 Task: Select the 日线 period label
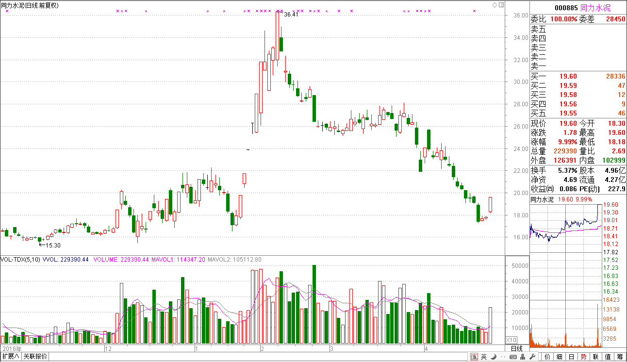[517, 348]
